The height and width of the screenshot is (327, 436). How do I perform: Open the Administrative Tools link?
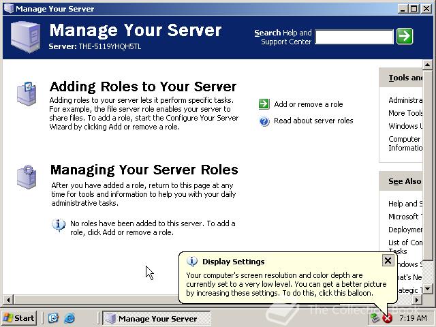[405, 100]
